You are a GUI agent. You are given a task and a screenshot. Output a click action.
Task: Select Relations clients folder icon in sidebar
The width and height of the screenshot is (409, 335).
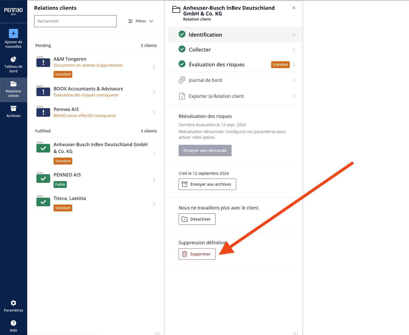point(13,84)
